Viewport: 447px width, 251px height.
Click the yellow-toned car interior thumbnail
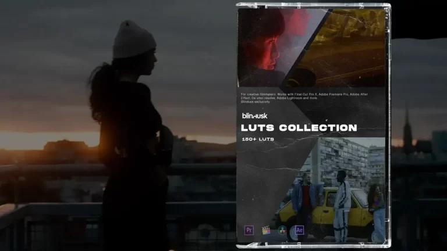340,48
